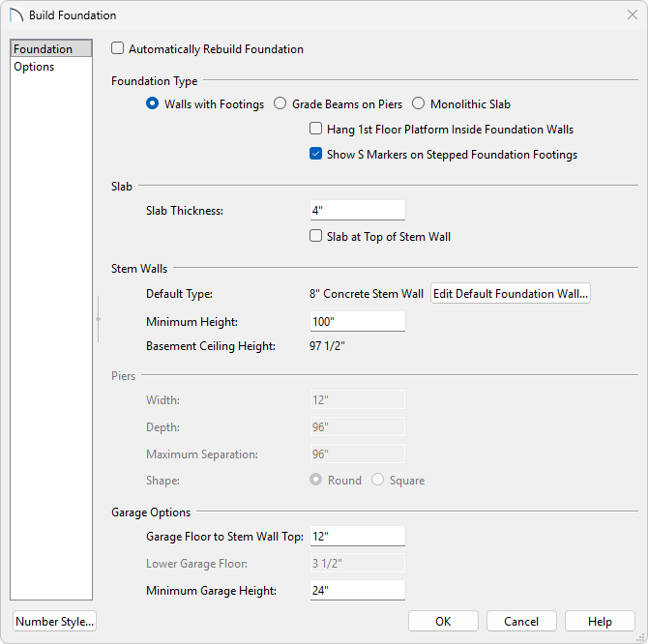Click the Piers Width field showing 12"
The image size is (648, 644).
[358, 400]
